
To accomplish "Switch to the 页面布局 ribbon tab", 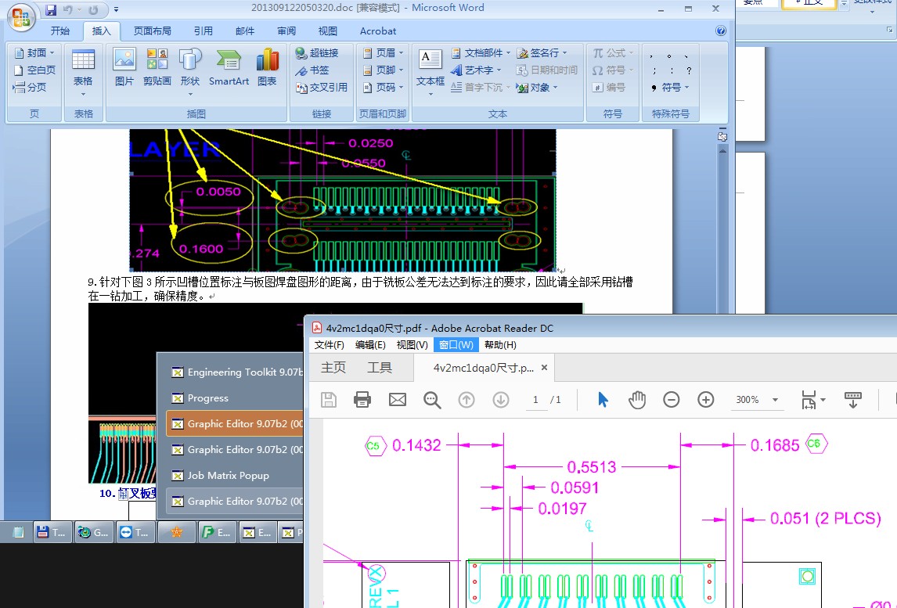I will click(152, 31).
